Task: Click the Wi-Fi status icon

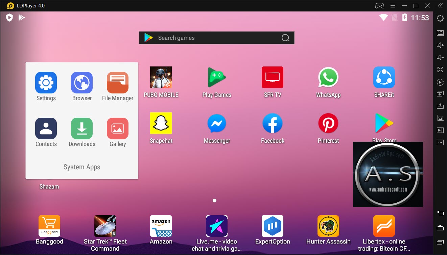Action: [383, 18]
